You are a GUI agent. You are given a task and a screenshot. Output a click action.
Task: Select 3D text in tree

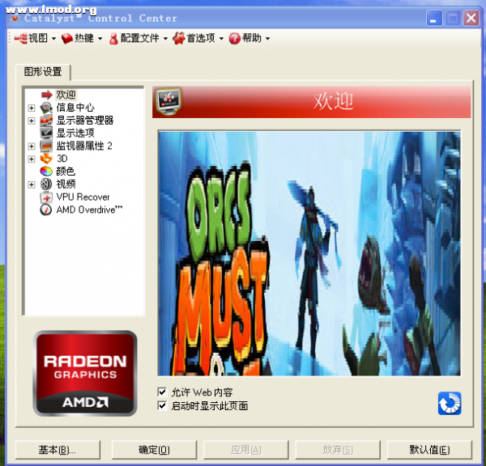pos(62,159)
